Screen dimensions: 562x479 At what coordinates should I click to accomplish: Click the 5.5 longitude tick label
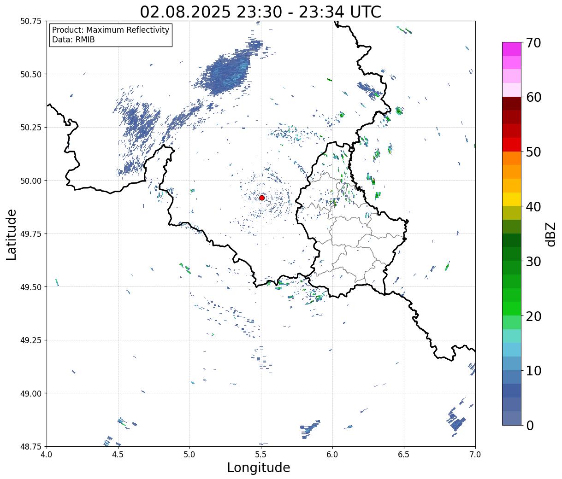[261, 455]
